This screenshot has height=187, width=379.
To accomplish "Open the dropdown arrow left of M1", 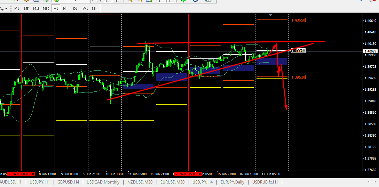I will (x=6, y=9).
